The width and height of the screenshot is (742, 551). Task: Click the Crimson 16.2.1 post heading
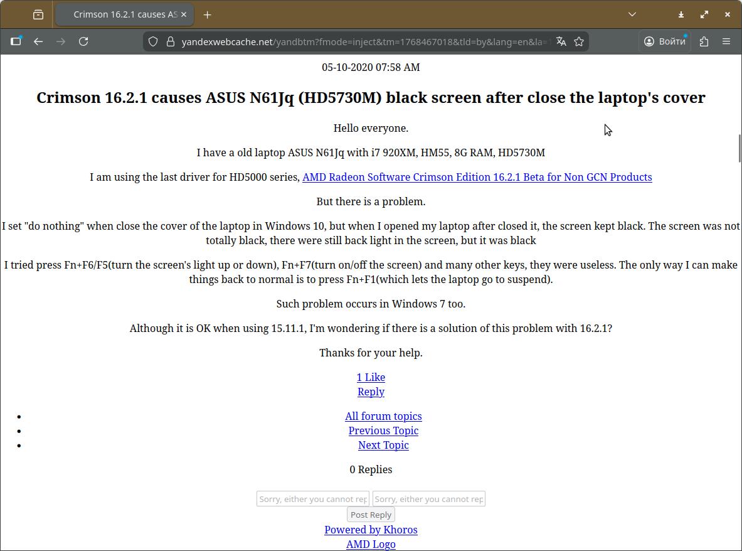tap(371, 97)
